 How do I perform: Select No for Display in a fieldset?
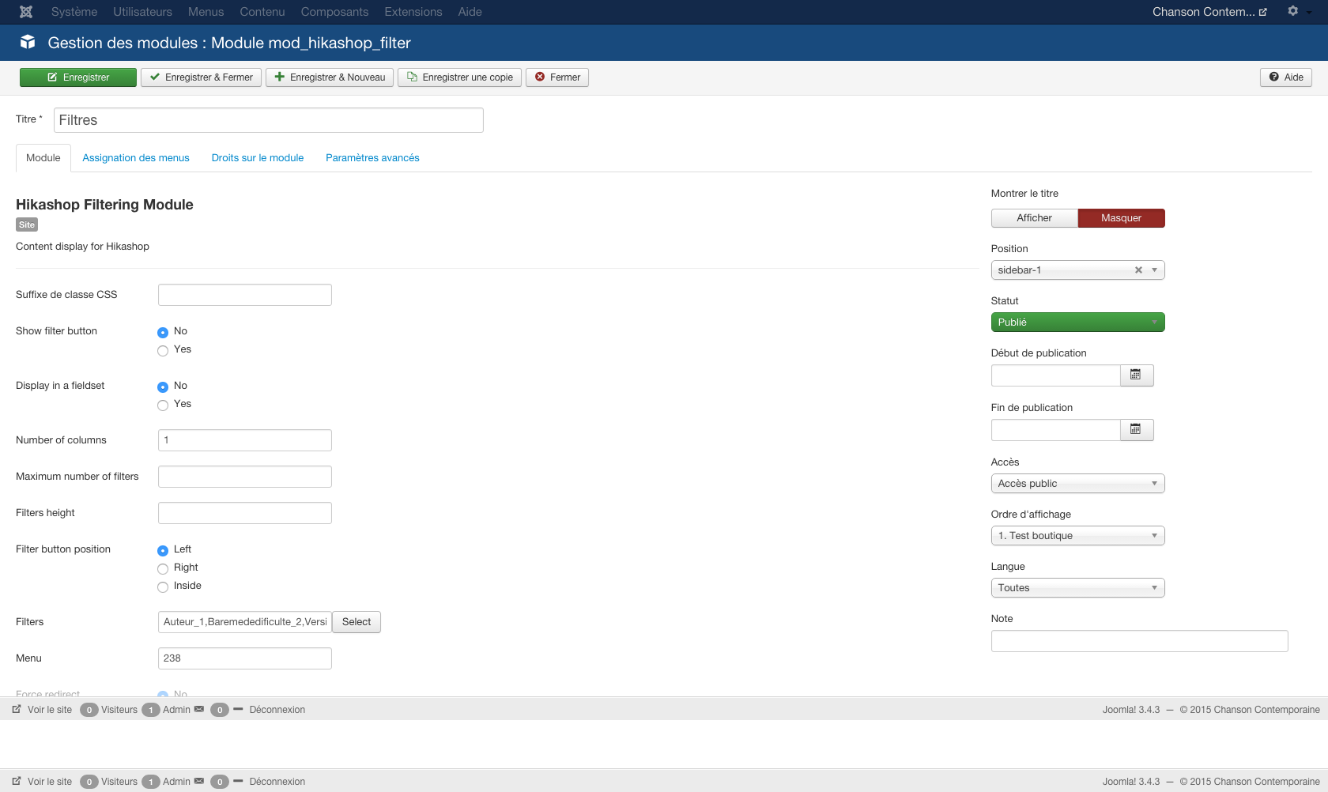point(163,387)
